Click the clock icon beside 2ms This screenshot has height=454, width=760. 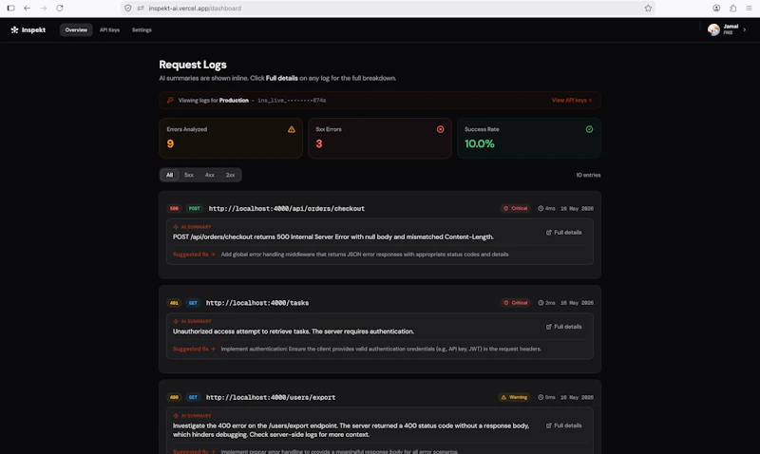click(541, 303)
